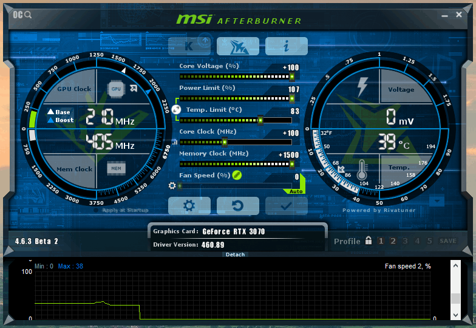Select profile slot 4

[x=418, y=241]
